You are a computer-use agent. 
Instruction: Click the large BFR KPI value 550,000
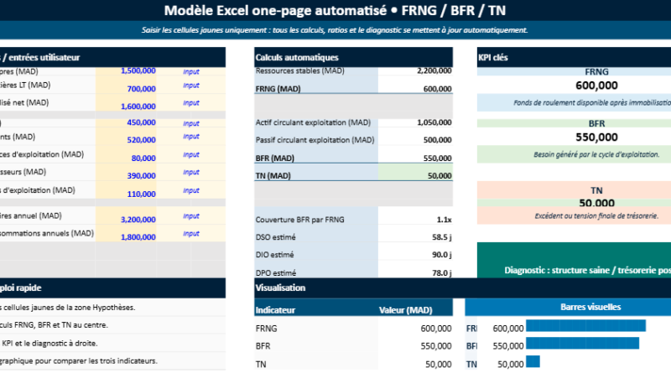tap(596, 137)
